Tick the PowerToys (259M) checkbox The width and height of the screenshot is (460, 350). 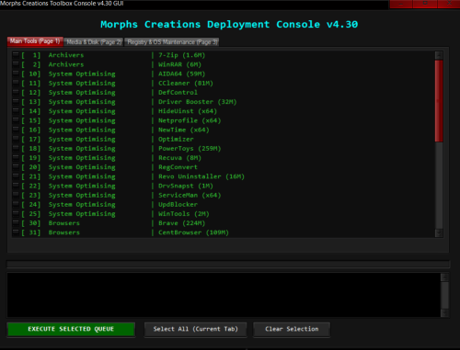(16, 149)
